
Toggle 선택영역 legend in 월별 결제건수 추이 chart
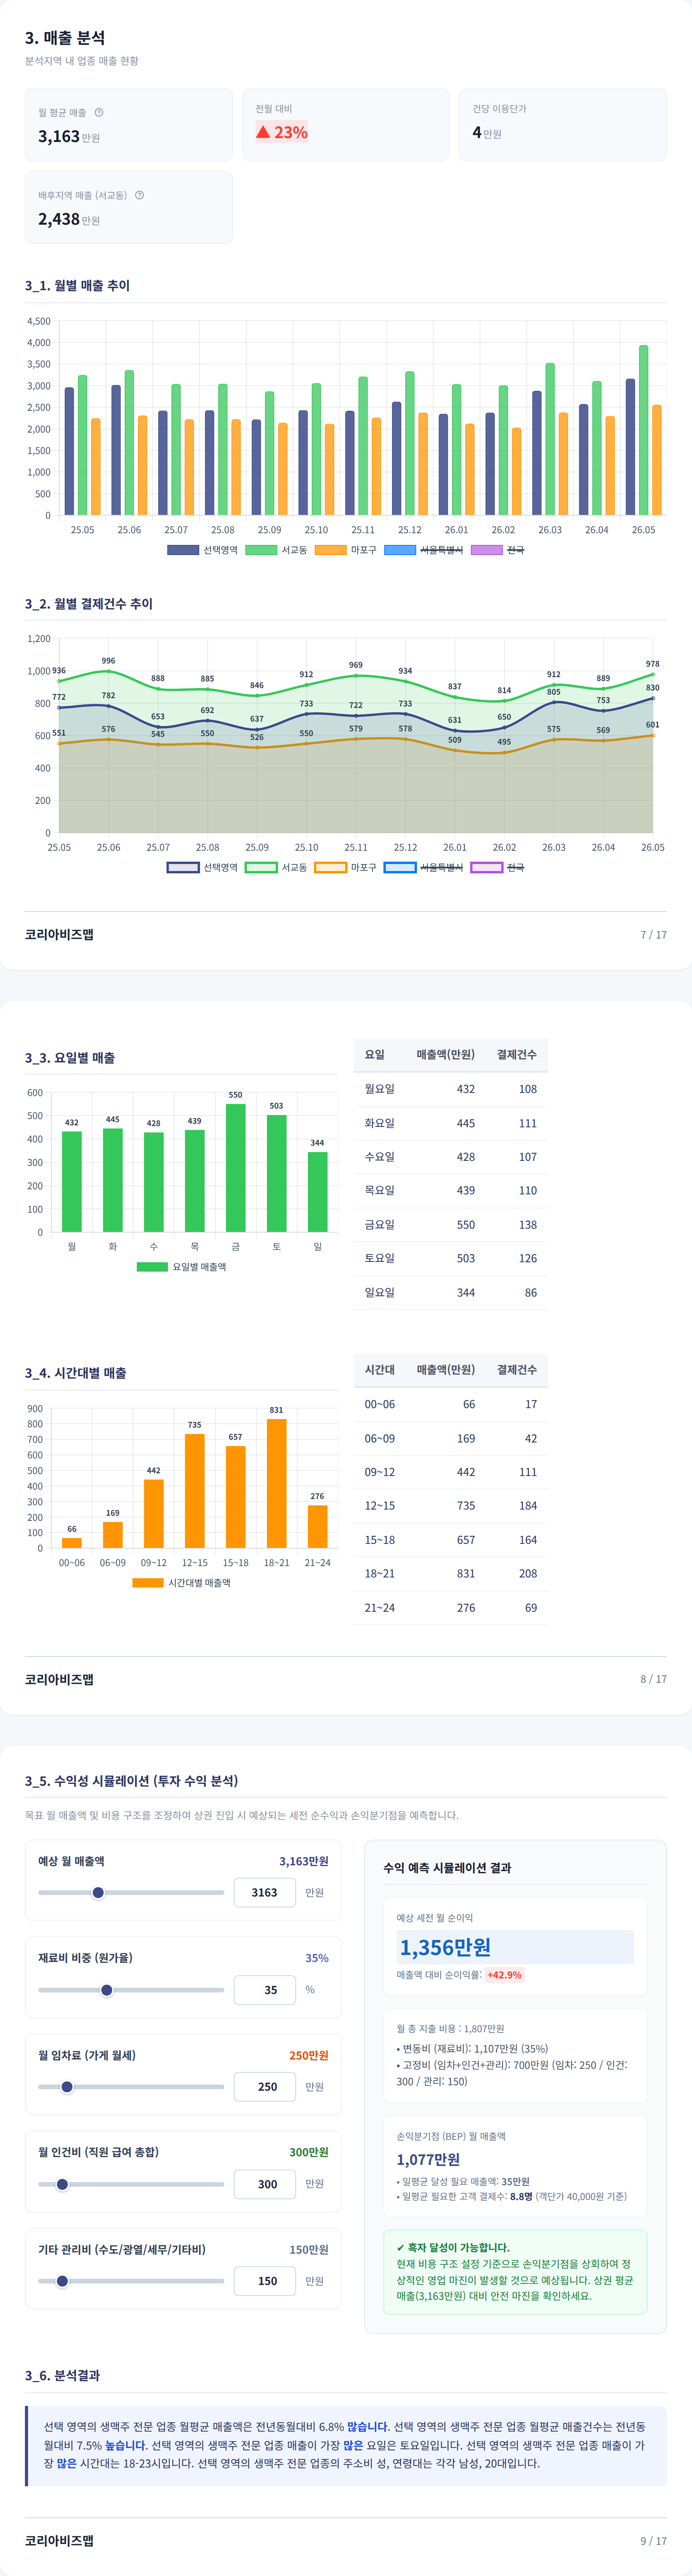[x=203, y=867]
